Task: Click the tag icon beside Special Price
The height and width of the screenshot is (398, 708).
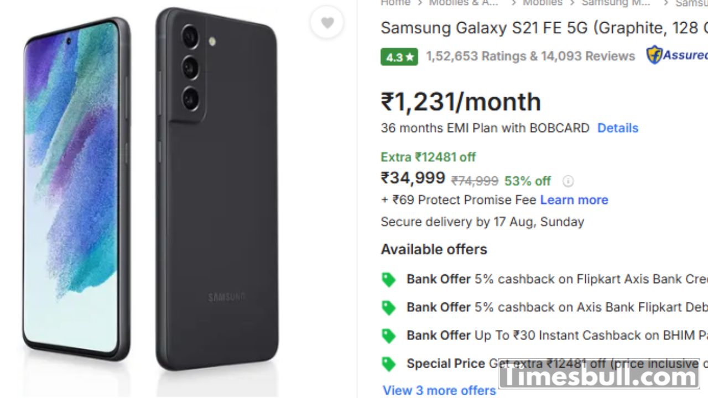Action: [x=389, y=364]
